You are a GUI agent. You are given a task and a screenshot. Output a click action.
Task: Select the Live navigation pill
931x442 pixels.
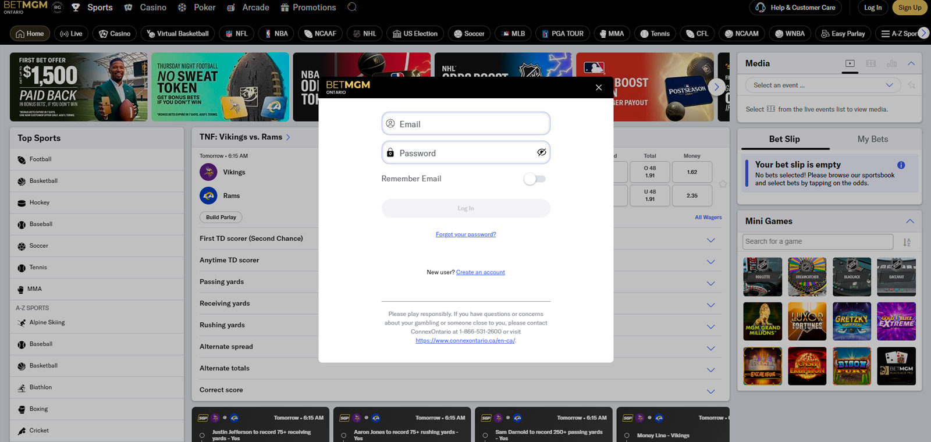coord(72,34)
